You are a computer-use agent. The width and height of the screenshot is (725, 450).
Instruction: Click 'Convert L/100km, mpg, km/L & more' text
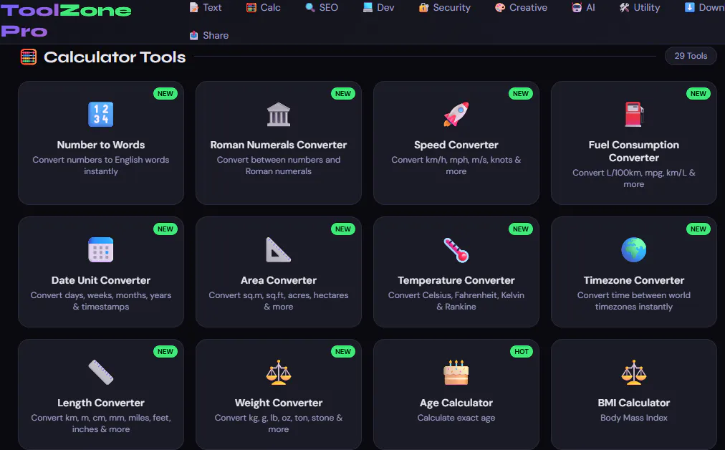click(633, 178)
